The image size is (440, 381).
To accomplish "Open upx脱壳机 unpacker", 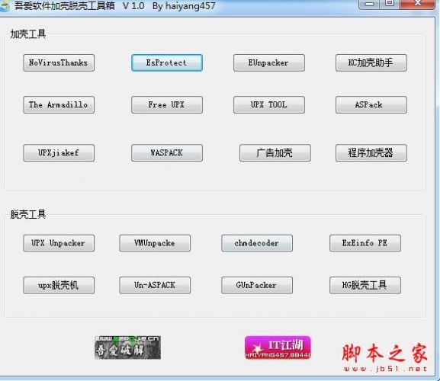I will click(x=59, y=286).
